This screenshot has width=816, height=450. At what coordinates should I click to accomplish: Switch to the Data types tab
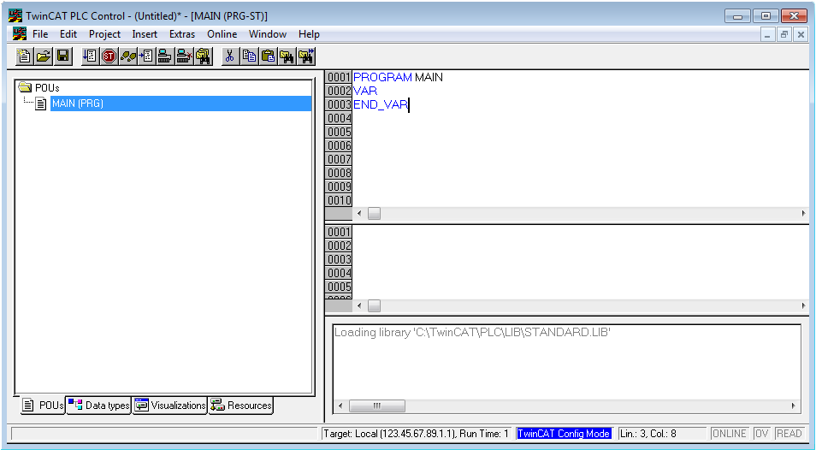99,406
